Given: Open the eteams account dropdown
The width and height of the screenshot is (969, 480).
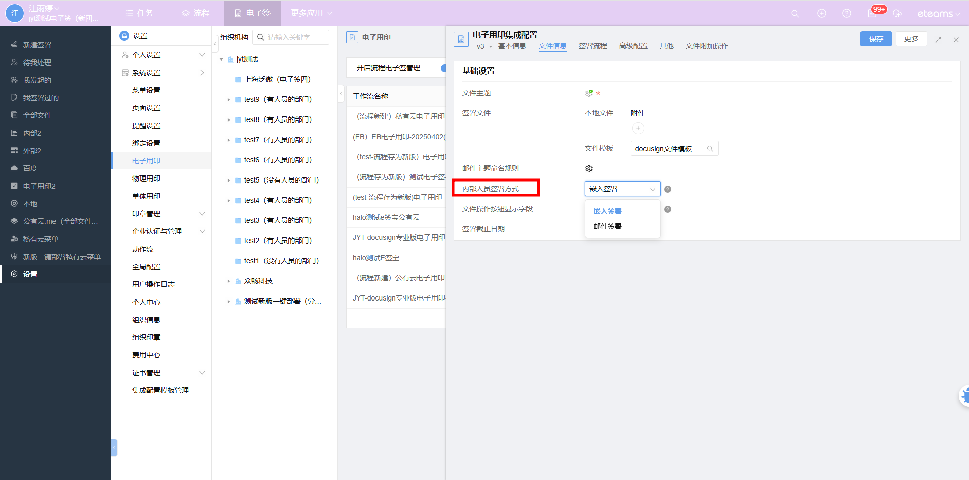Looking at the screenshot, I should [x=938, y=14].
